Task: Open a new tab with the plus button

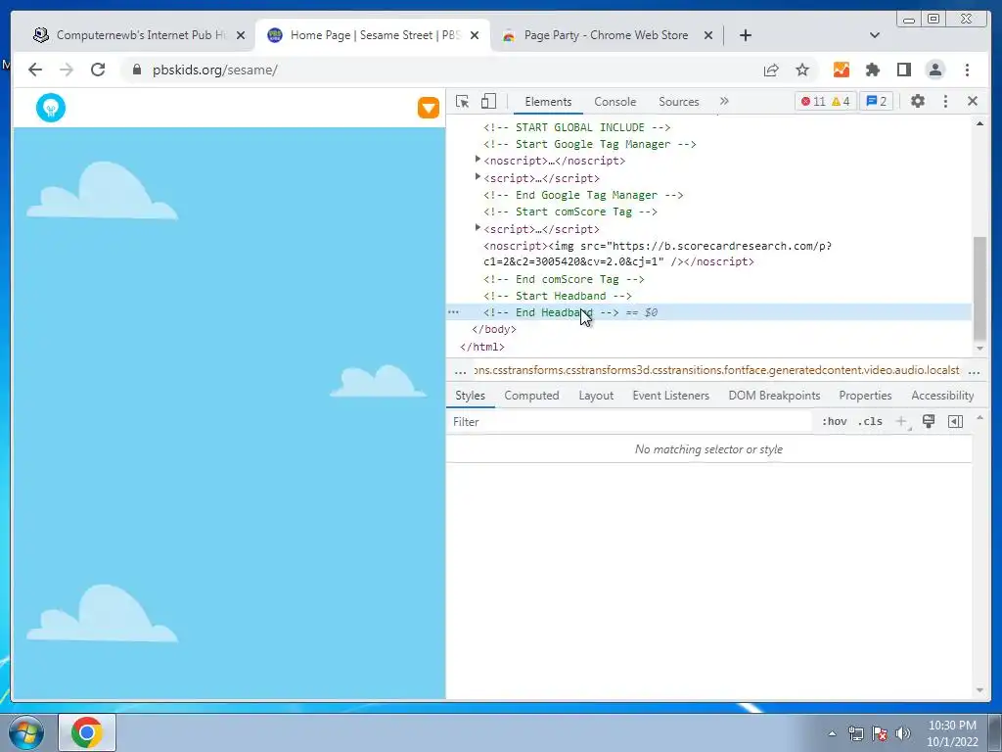Action: pos(745,35)
